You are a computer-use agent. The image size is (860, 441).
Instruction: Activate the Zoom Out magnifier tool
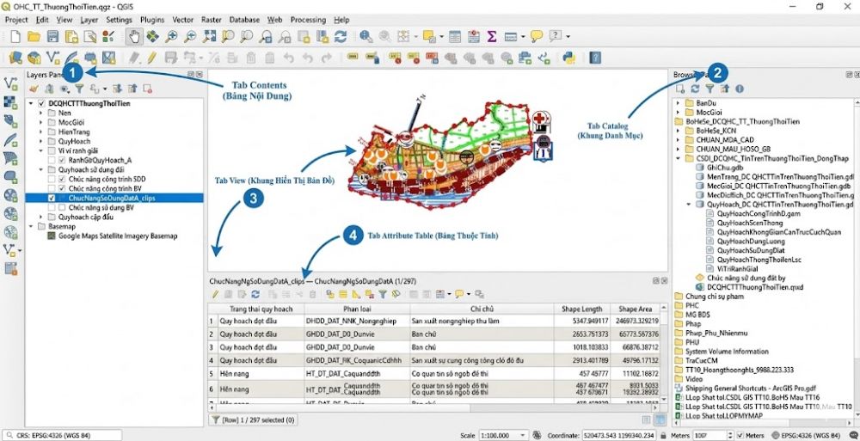190,37
